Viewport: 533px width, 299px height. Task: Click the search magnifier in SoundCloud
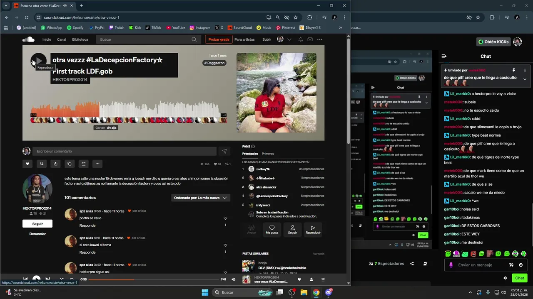(x=194, y=39)
